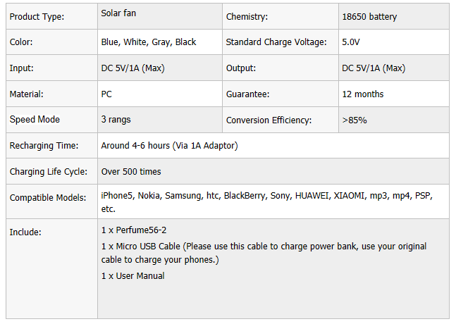Click the "3 rangs" speed mode value

[116, 120]
